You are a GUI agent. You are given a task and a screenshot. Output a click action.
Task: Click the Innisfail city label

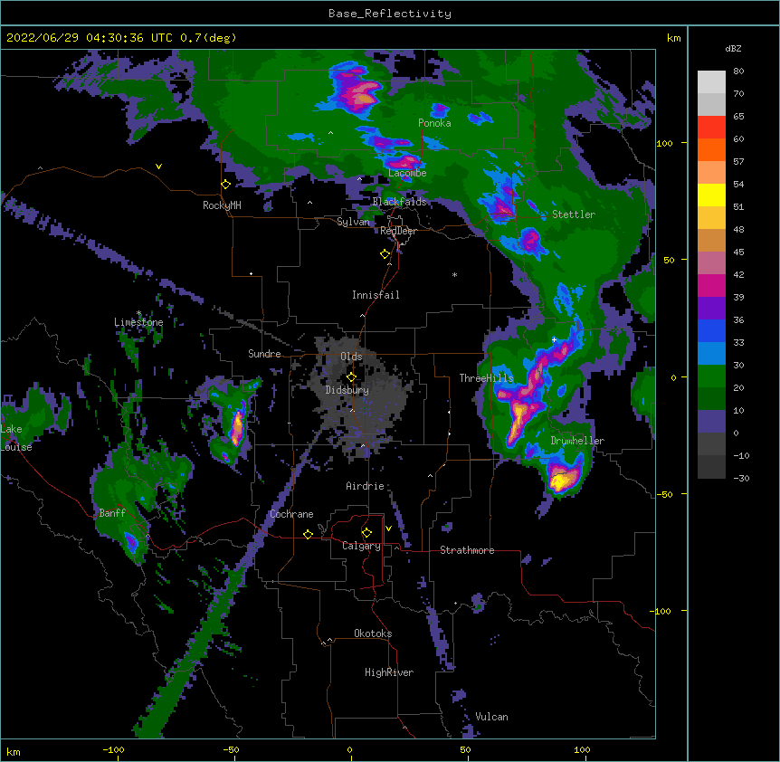[x=376, y=295]
